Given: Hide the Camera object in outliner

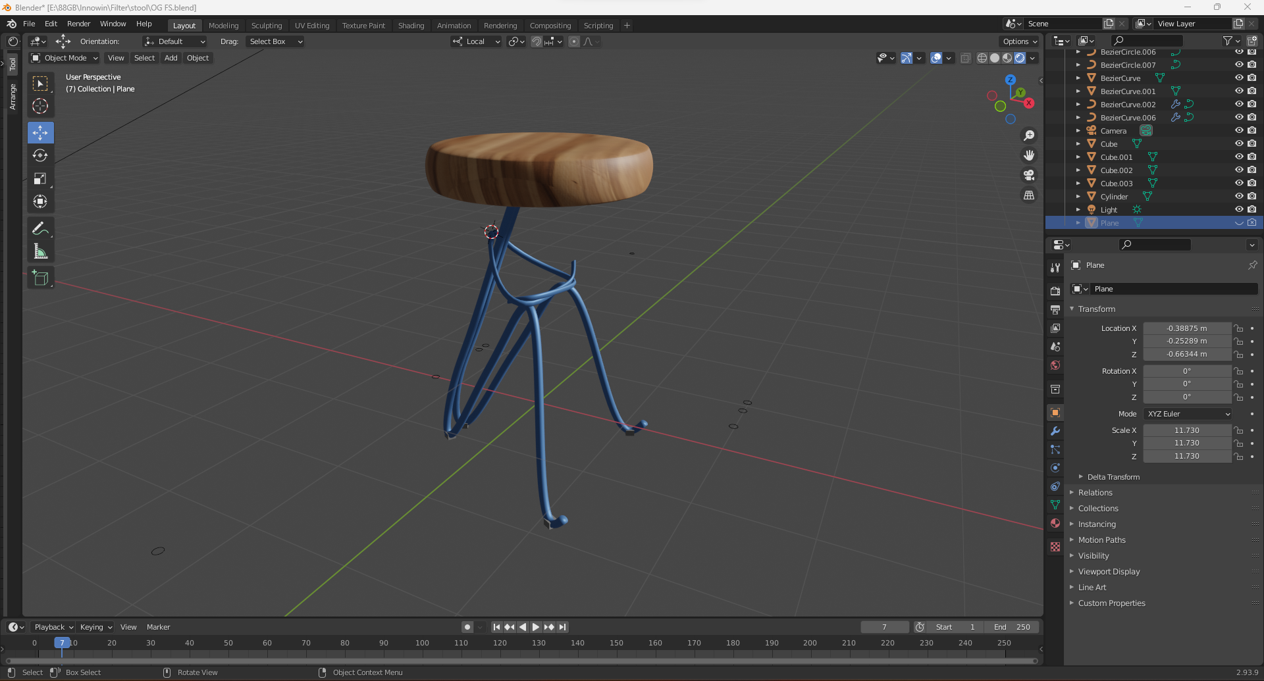Looking at the screenshot, I should pos(1239,130).
